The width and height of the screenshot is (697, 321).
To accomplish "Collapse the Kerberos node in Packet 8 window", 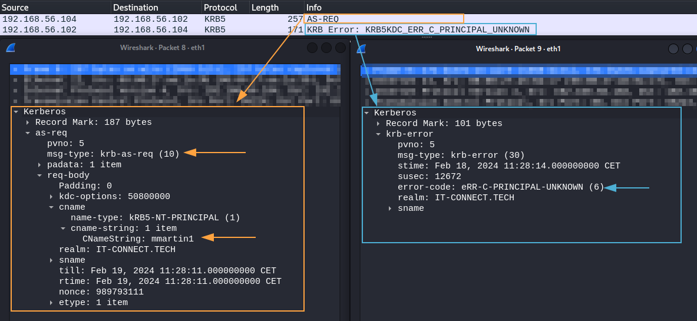I will (x=16, y=111).
